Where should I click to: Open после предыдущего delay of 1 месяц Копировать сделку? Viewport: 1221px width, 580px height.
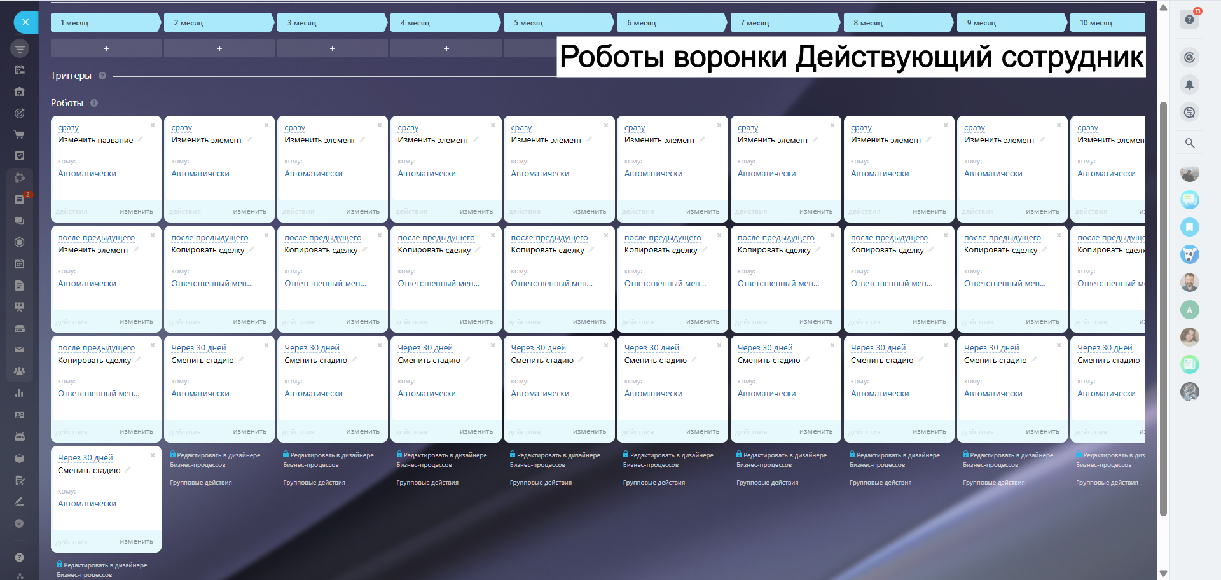(96, 348)
